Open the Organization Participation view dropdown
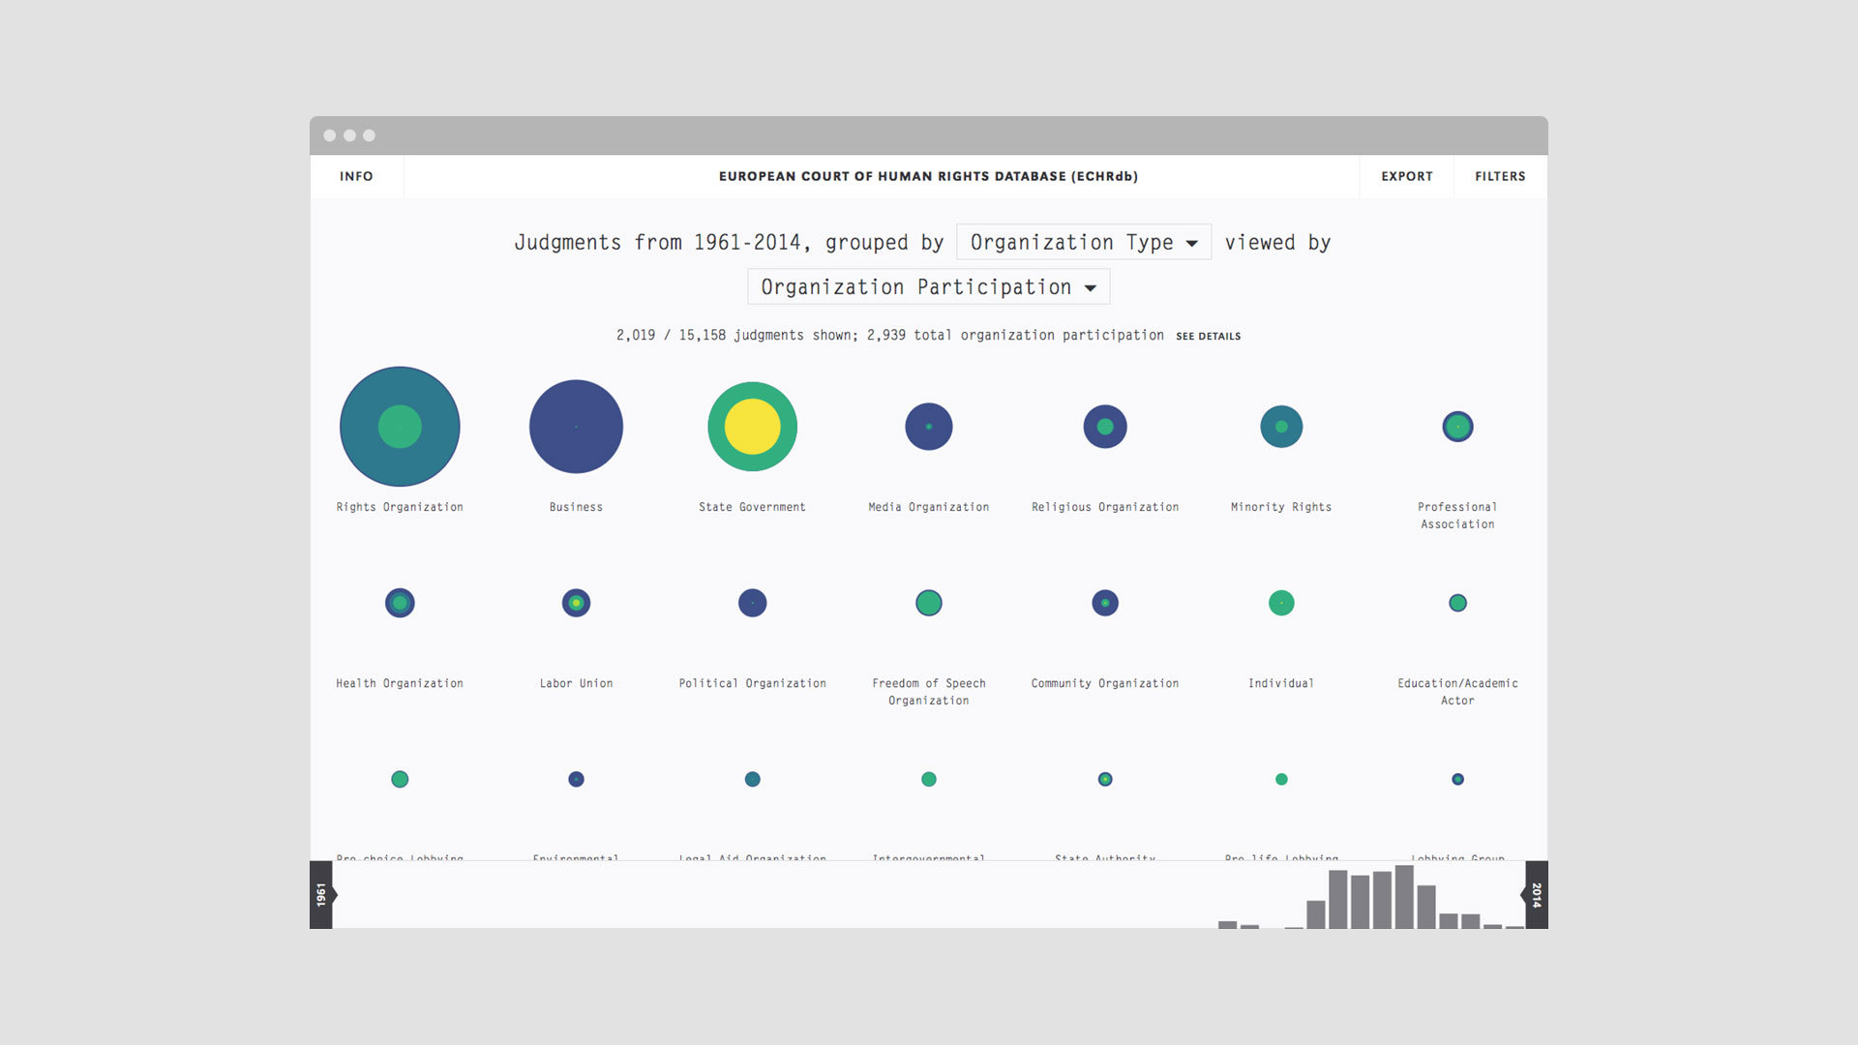This screenshot has height=1045, width=1858. coord(928,286)
